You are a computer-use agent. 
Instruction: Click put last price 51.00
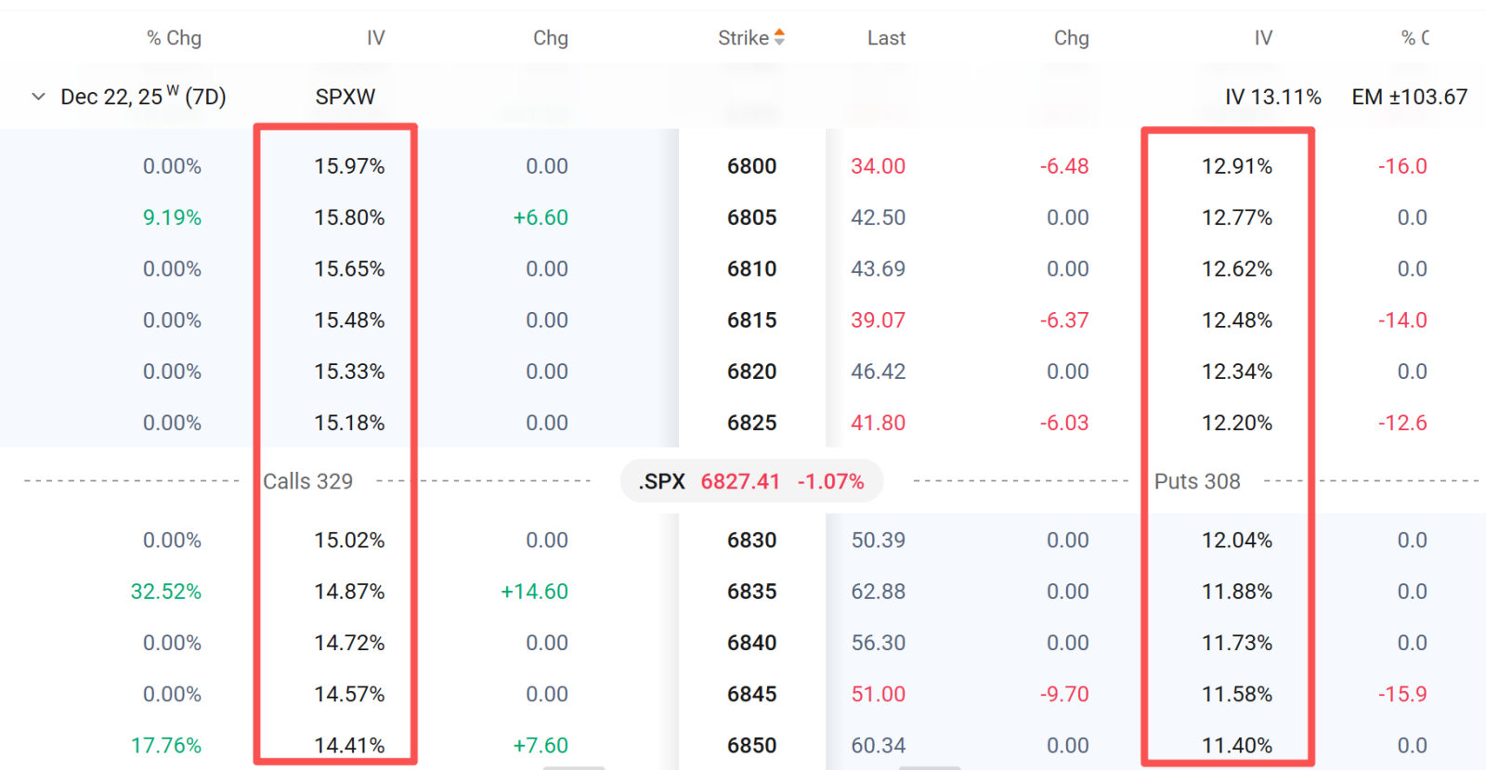point(878,694)
